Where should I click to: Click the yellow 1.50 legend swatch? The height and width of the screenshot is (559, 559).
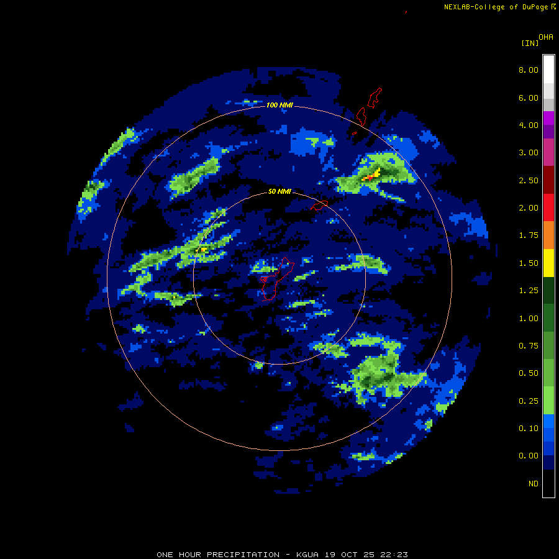548,263
